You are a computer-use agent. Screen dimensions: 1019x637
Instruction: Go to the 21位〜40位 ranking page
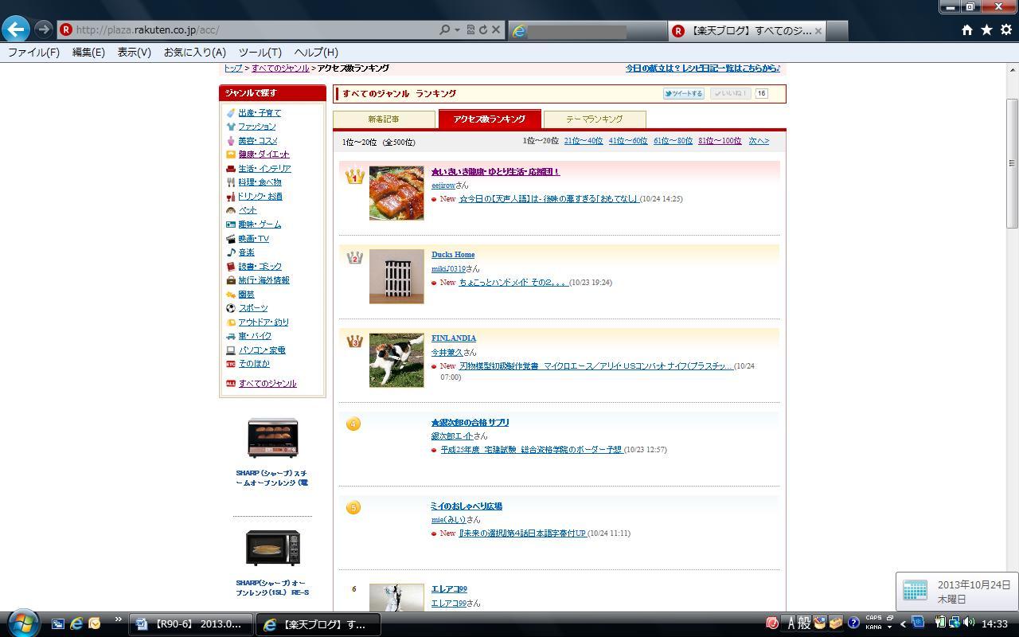pyautogui.click(x=583, y=141)
